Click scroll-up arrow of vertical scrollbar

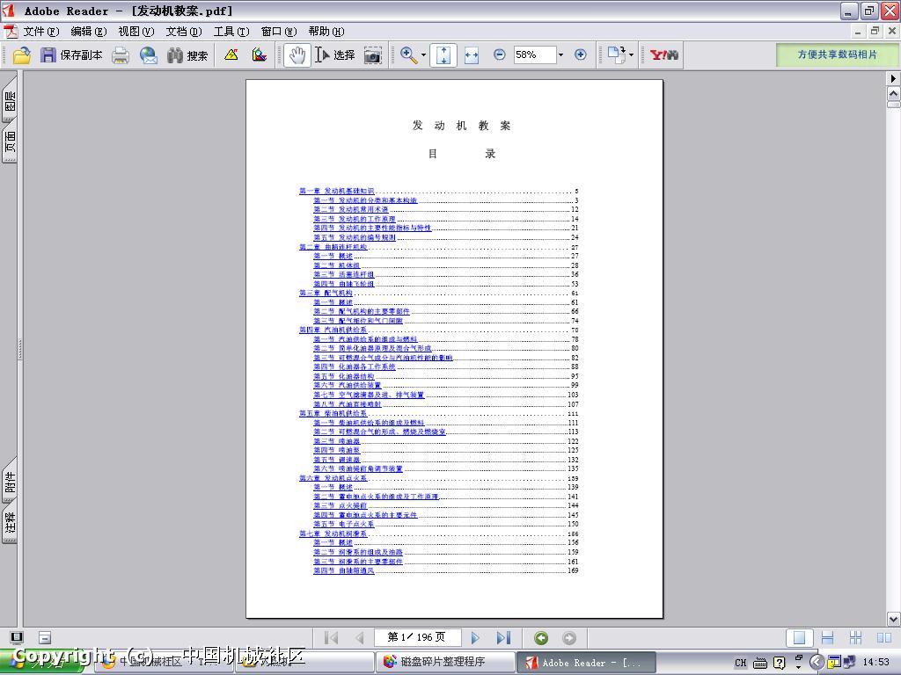point(894,93)
